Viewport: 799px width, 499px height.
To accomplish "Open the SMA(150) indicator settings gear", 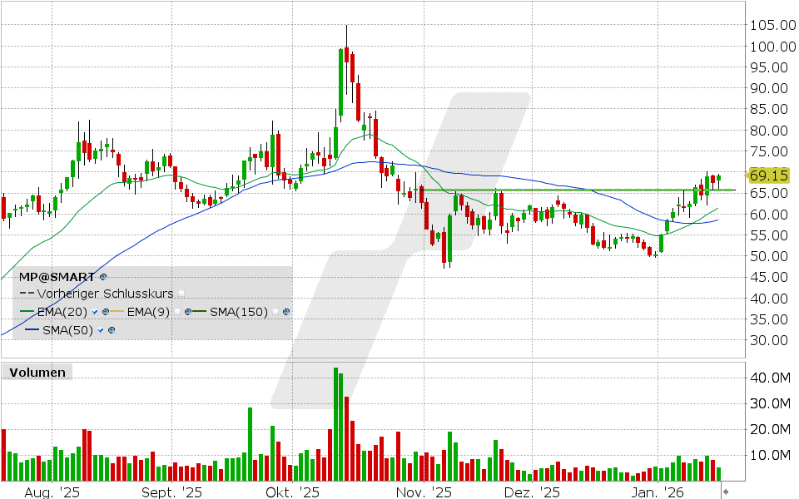I will (285, 312).
